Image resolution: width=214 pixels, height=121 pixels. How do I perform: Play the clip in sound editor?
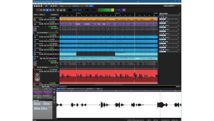click(54, 89)
